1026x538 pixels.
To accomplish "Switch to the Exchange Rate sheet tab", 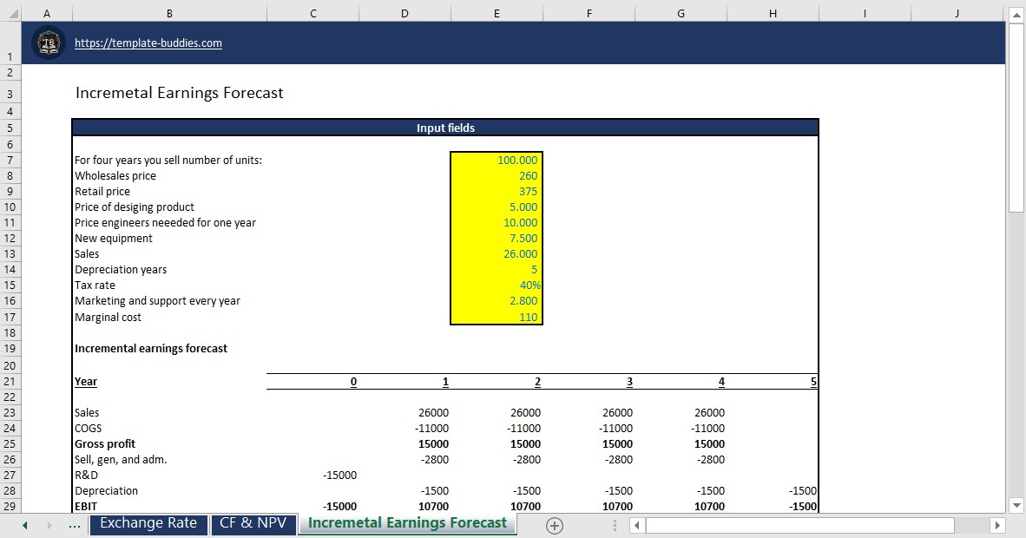I will coord(148,523).
